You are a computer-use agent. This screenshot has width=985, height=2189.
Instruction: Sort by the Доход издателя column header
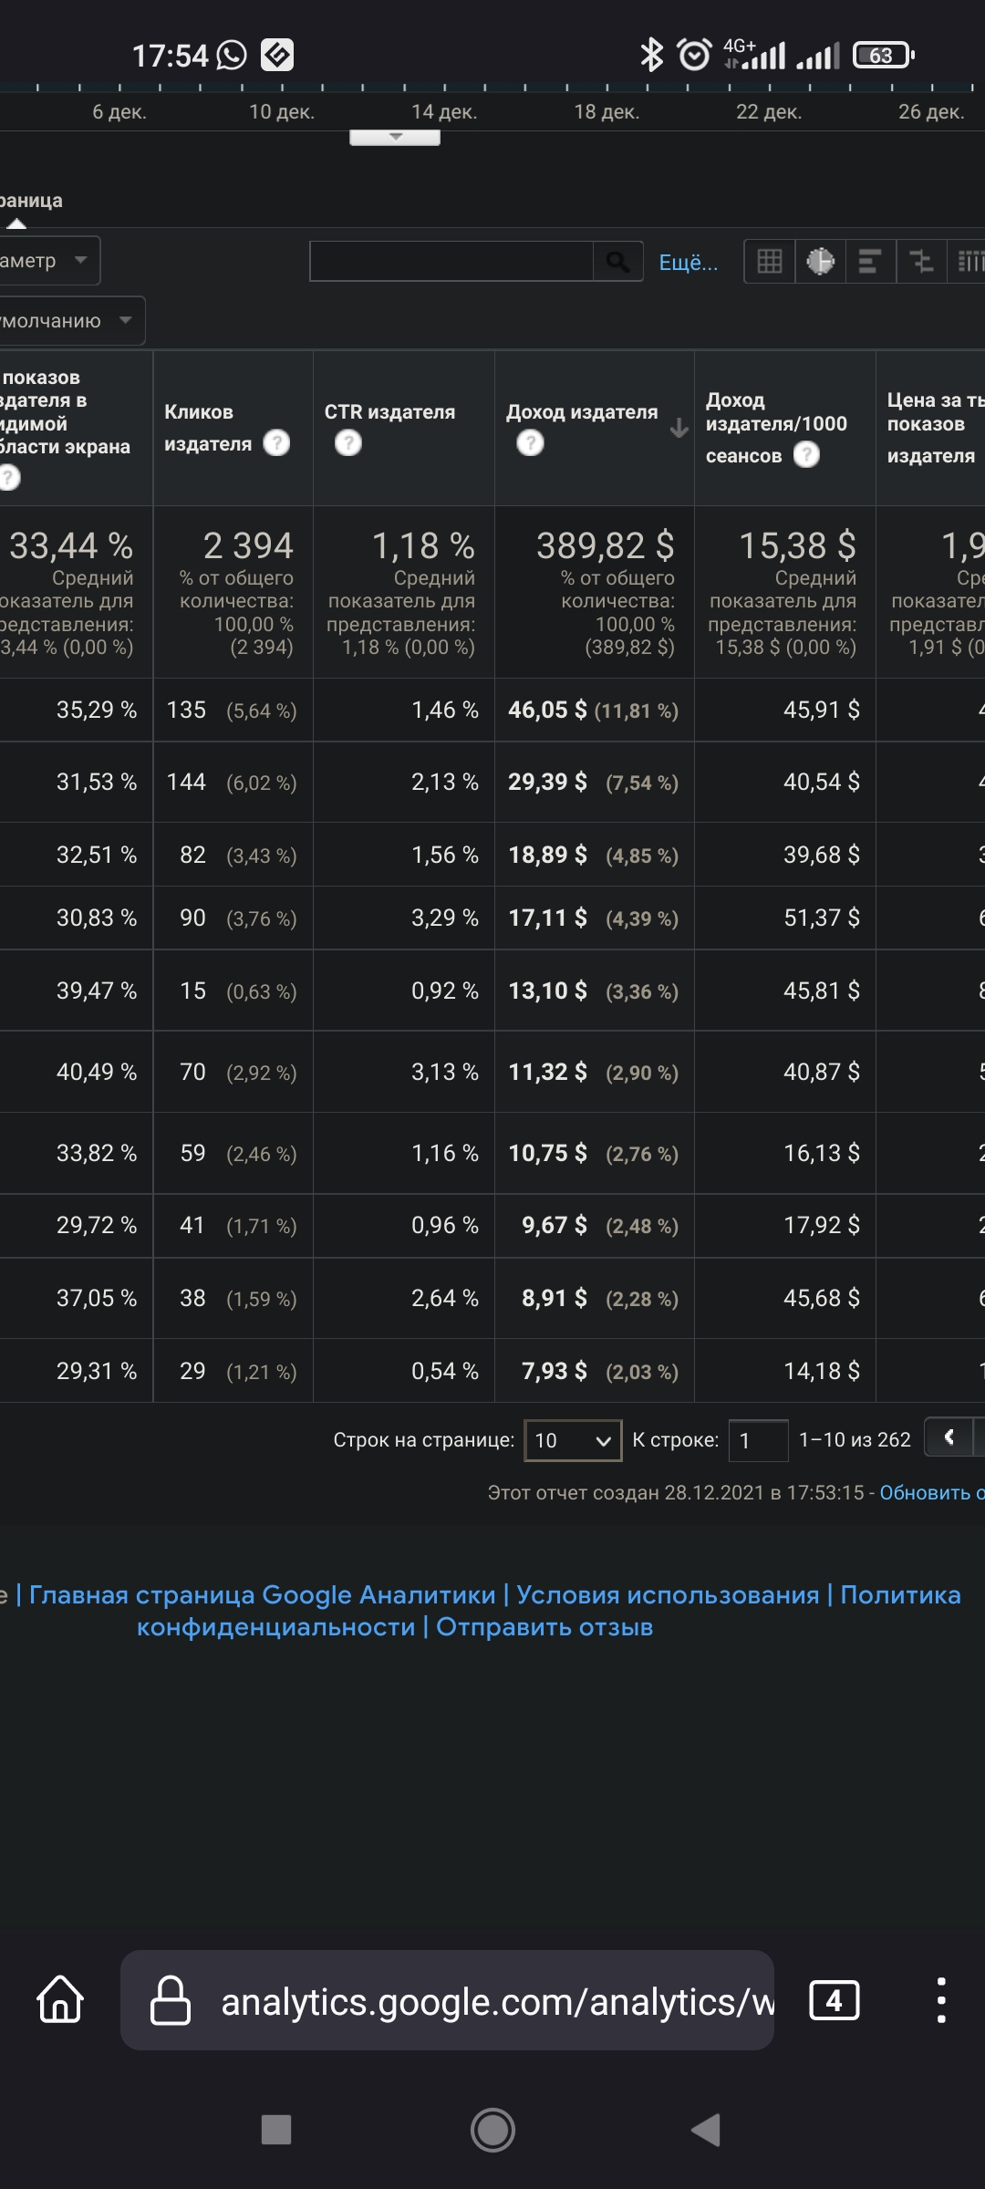pyautogui.click(x=582, y=412)
